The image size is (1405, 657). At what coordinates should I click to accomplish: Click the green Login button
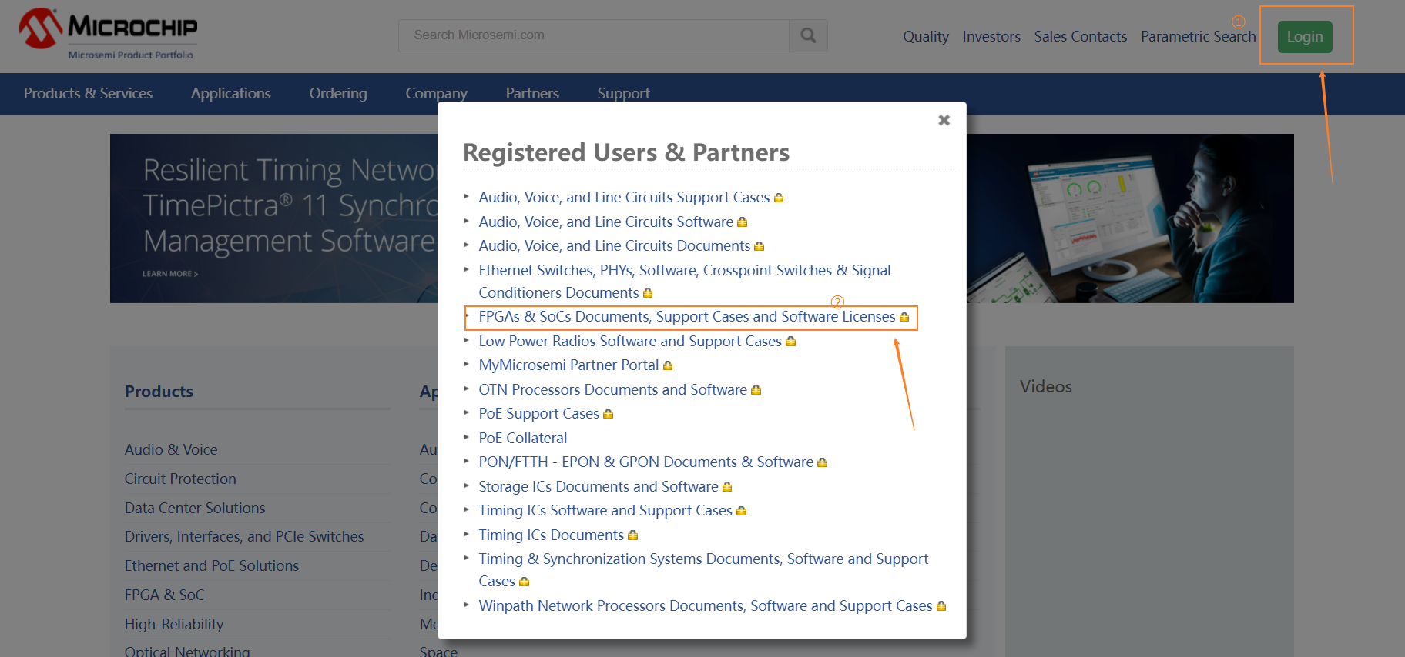click(x=1305, y=37)
